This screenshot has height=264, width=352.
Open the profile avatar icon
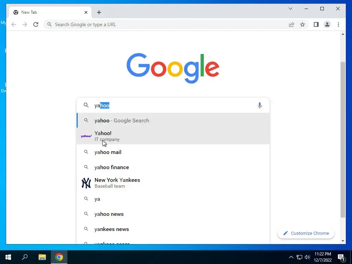pyautogui.click(x=327, y=24)
